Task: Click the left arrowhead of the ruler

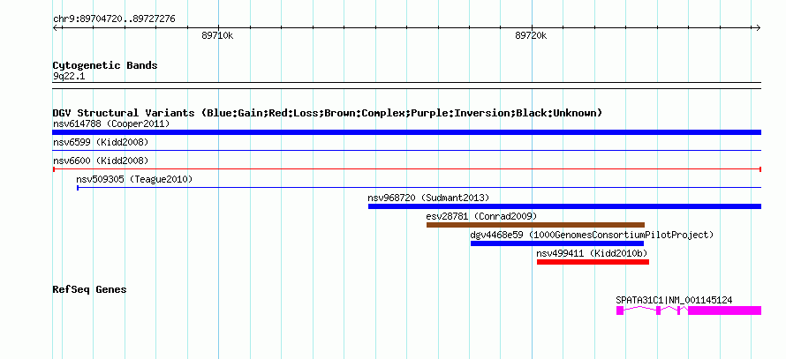Action: 56,28
